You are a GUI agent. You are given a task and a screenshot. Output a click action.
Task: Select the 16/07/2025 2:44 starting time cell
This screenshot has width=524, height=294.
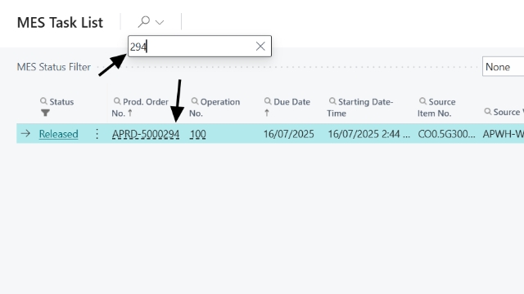[369, 134]
